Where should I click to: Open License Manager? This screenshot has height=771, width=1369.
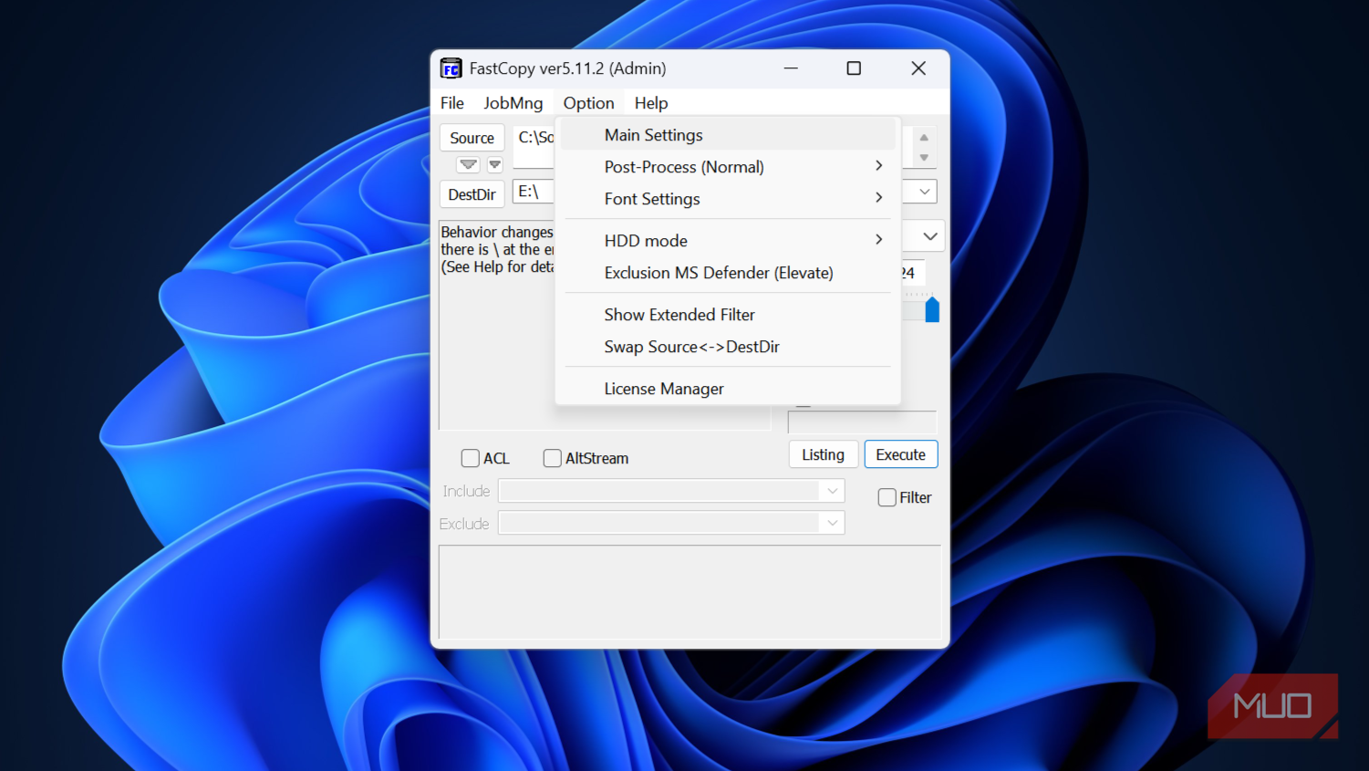[728, 389]
